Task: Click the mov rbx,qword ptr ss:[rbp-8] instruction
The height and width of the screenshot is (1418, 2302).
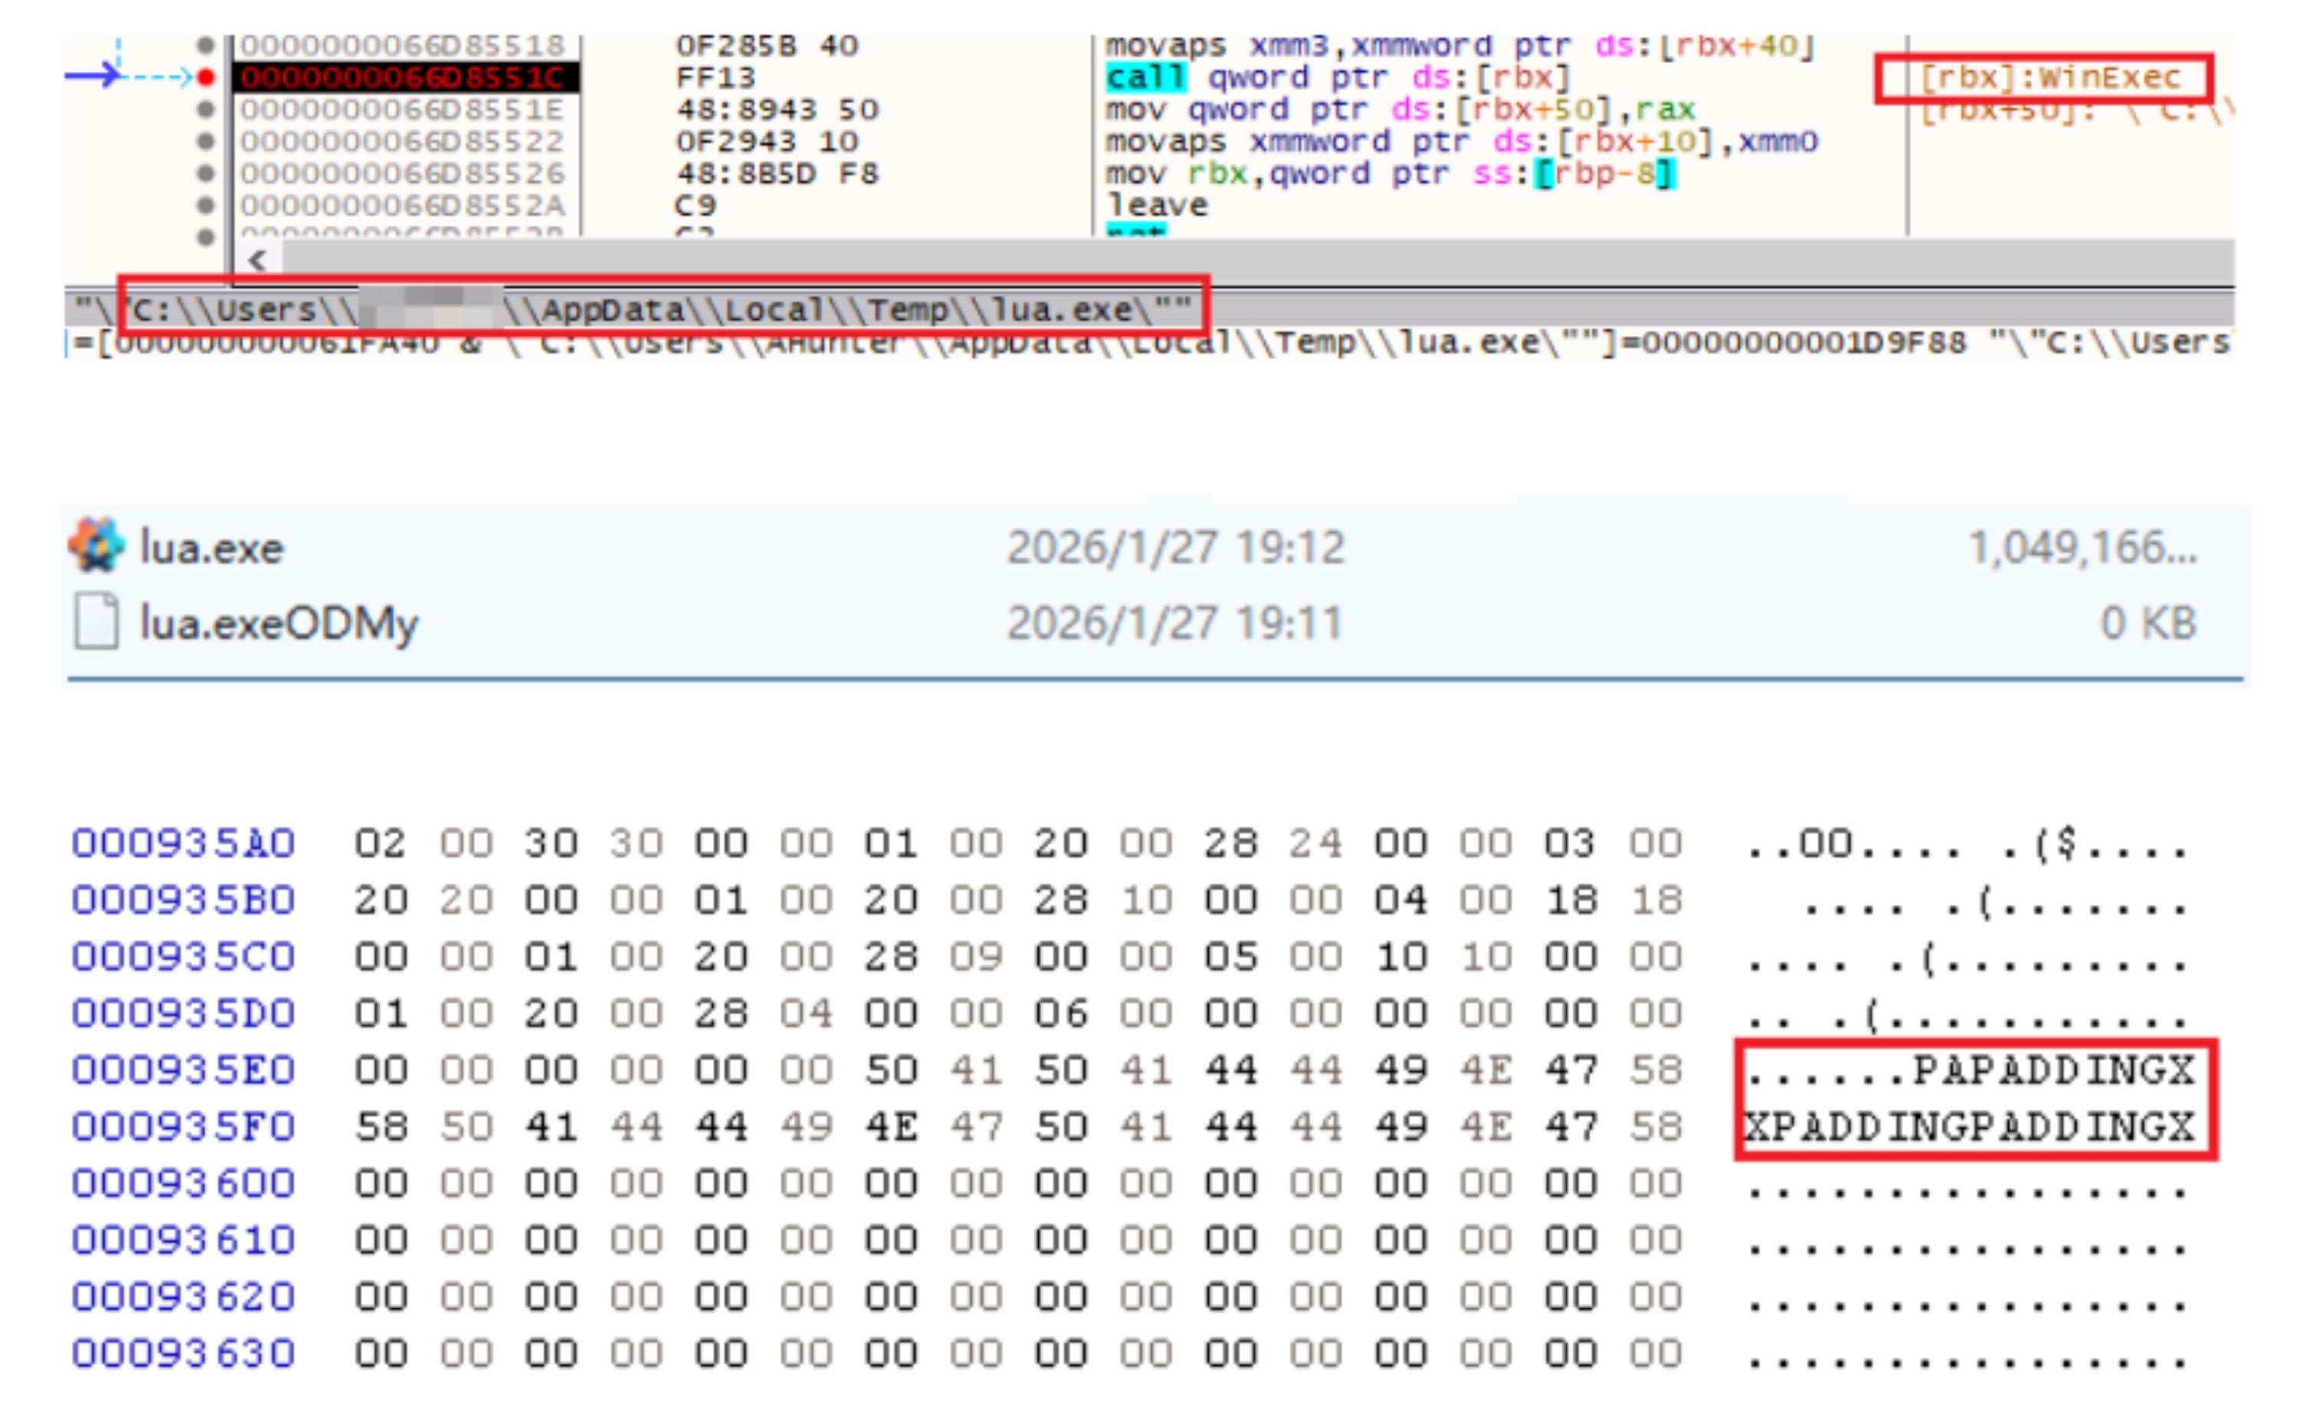Action: [1390, 173]
